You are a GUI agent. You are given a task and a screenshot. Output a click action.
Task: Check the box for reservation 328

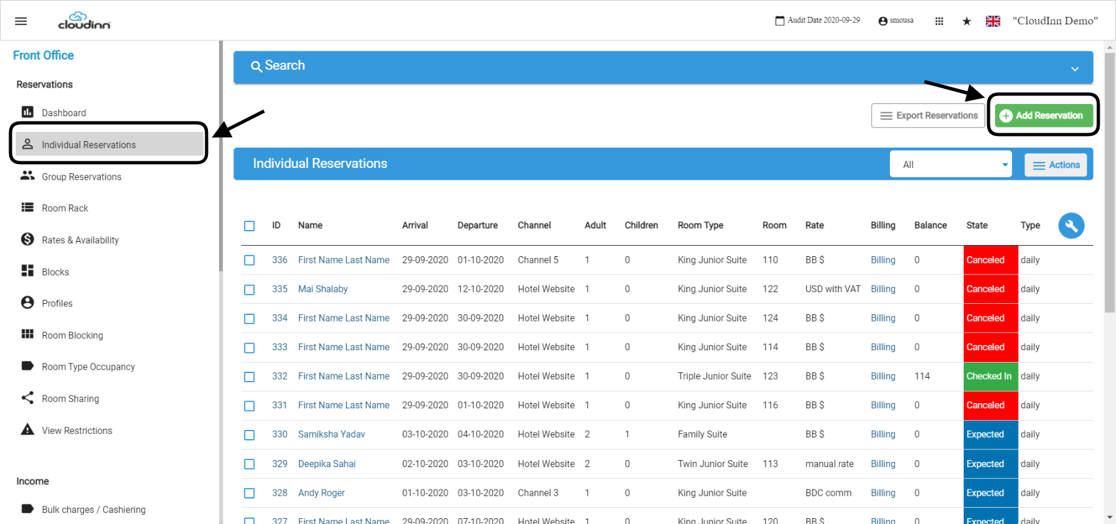(249, 493)
